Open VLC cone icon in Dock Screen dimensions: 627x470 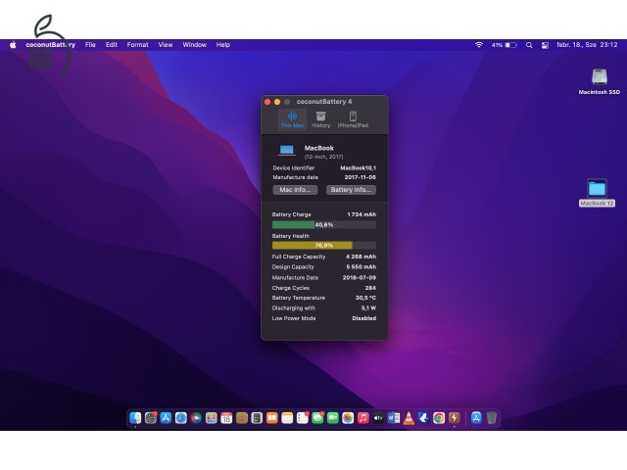tap(409, 418)
